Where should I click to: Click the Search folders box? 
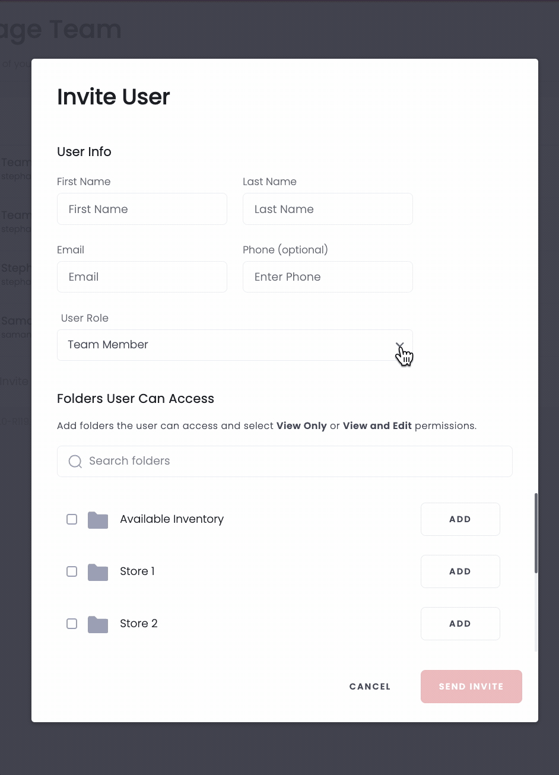tap(285, 461)
